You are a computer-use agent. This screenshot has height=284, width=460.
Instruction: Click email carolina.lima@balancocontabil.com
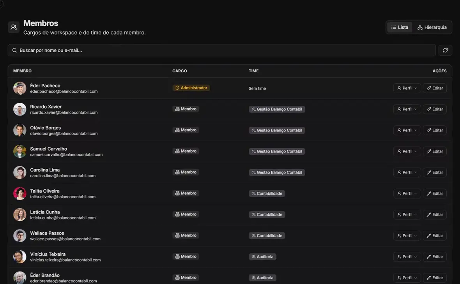click(x=63, y=176)
